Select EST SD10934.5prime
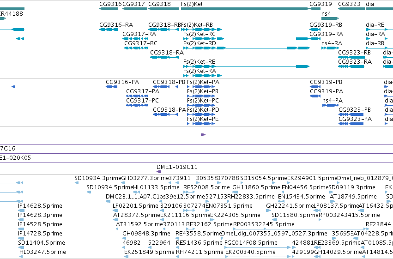This screenshot has height=259, width=393. 89,192
